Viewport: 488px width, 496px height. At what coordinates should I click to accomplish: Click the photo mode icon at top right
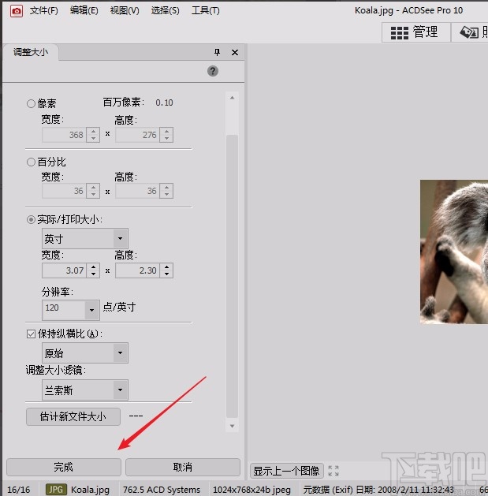click(x=469, y=32)
